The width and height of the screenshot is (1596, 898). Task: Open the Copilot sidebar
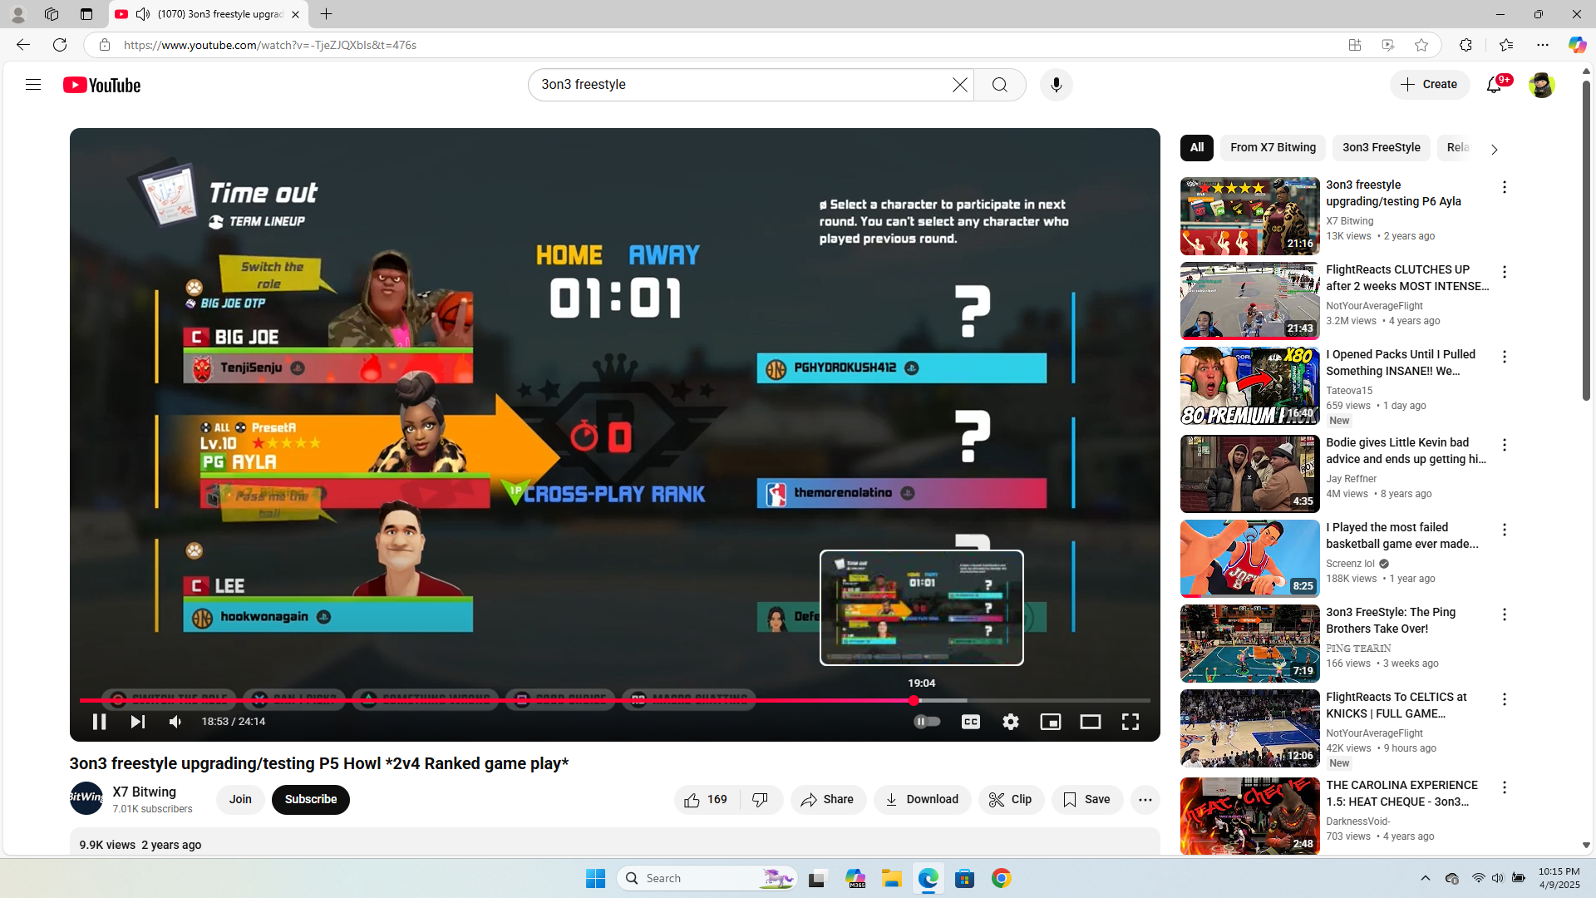pos(1577,45)
